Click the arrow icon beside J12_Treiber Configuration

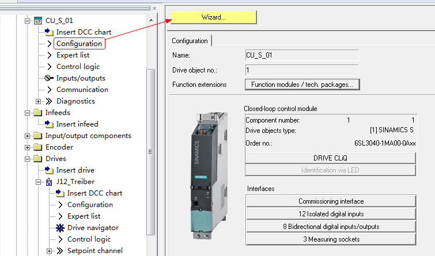(60, 205)
